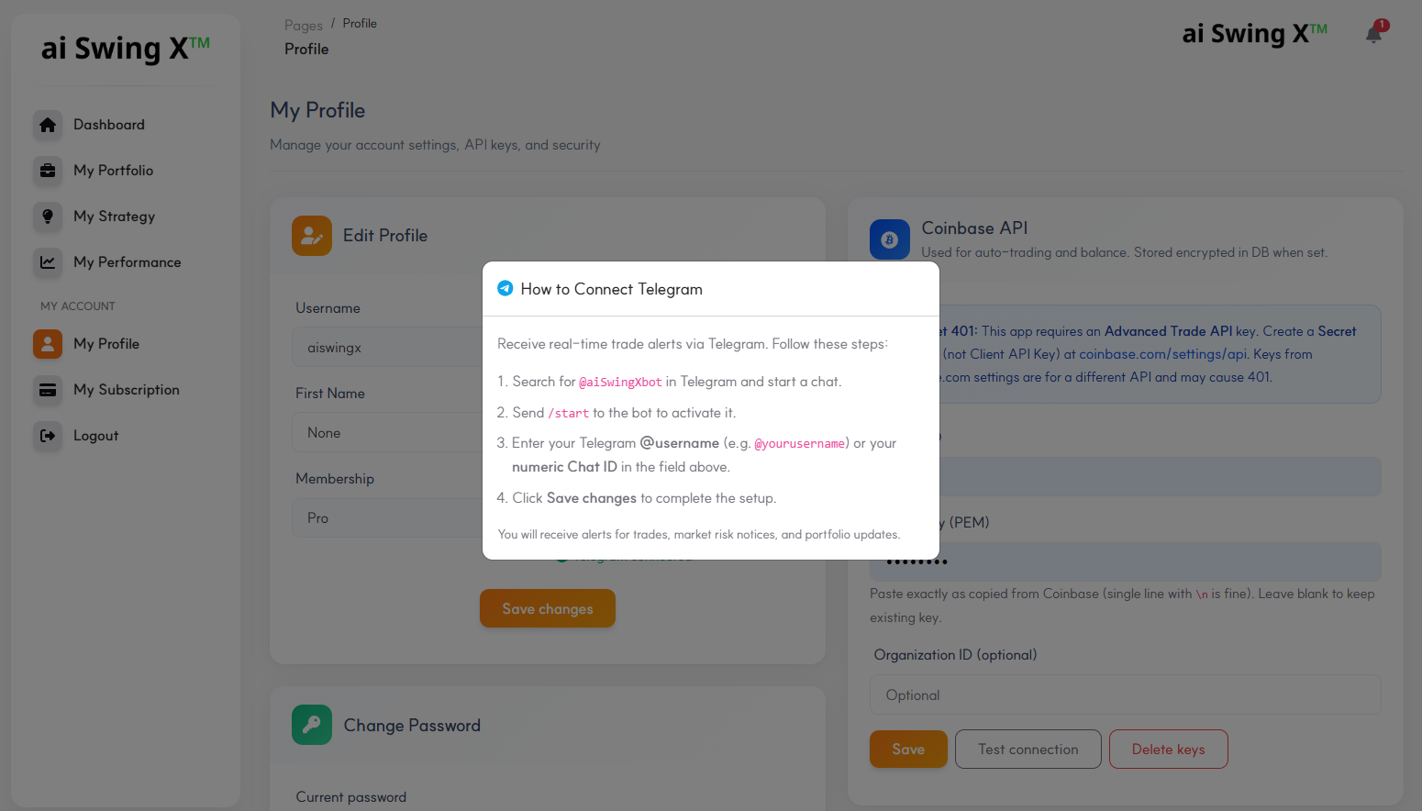Select the My Performance chart icon
This screenshot has height=811, width=1422.
[x=48, y=262]
